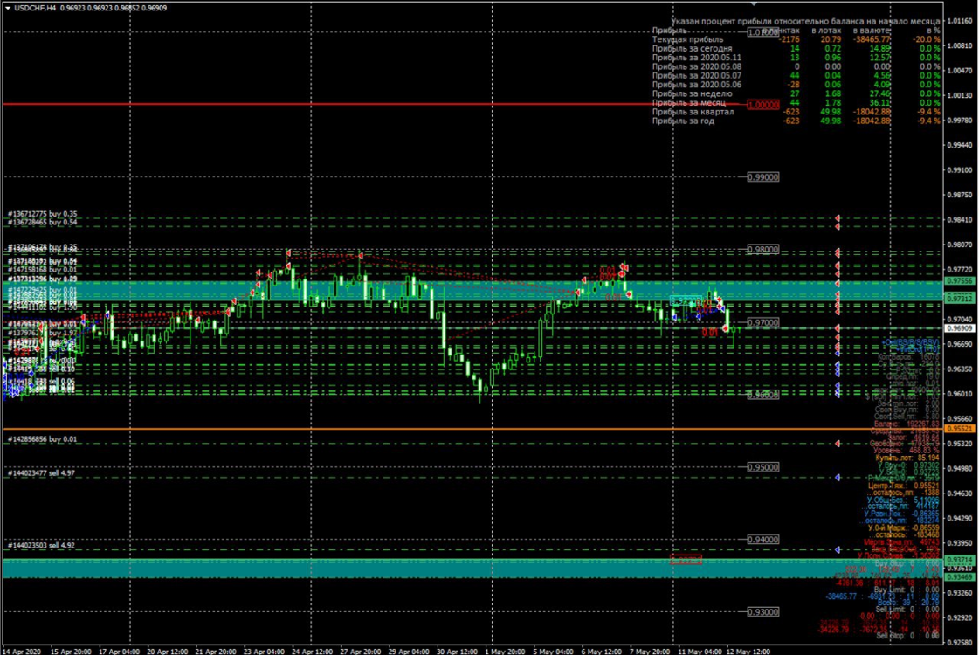979x655 pixels.
Task: Click the 'Прибыль за неделю' row label
Action: coord(692,93)
